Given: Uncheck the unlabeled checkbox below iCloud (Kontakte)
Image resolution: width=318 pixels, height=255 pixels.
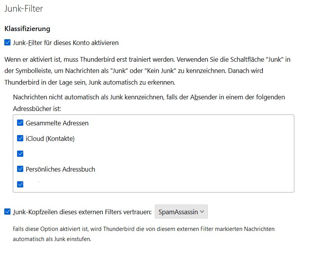Looking at the screenshot, I should tap(21, 154).
